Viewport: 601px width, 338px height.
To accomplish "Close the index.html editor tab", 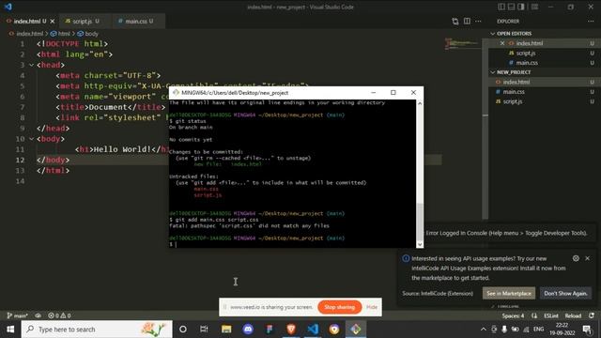I will [53, 21].
